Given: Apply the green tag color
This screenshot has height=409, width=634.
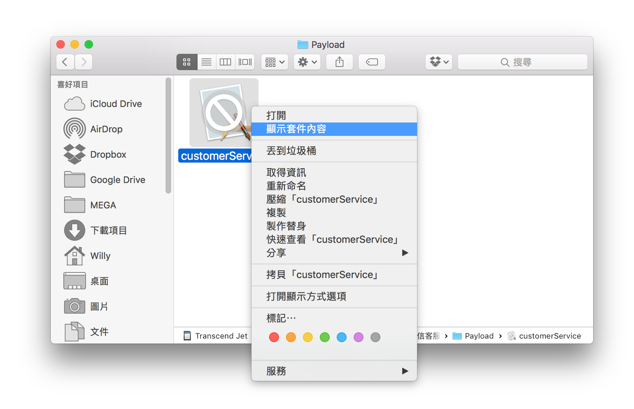Looking at the screenshot, I should [x=325, y=337].
